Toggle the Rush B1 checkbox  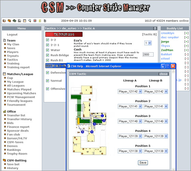pyautogui.click(x=47, y=60)
